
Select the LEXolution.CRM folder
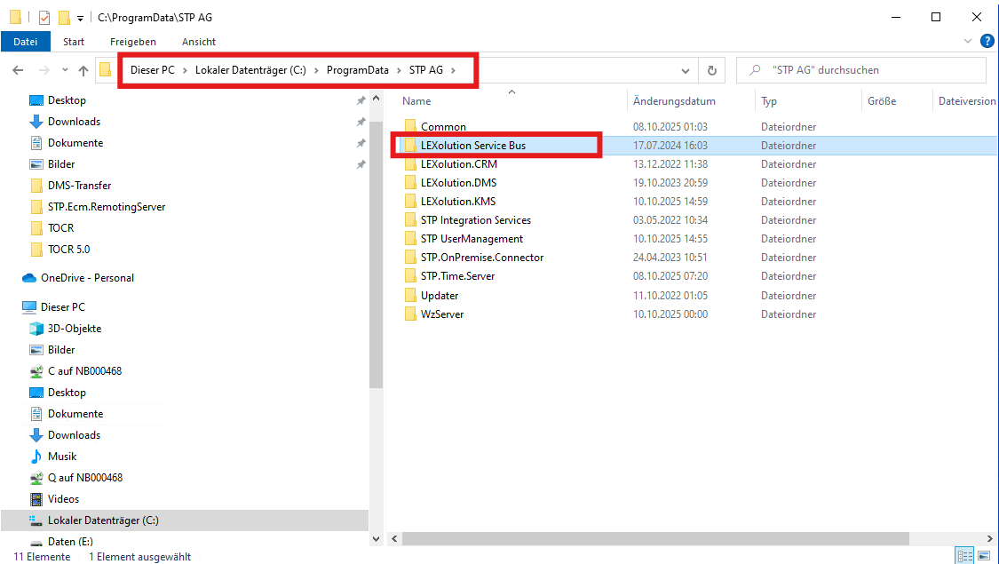pos(459,163)
